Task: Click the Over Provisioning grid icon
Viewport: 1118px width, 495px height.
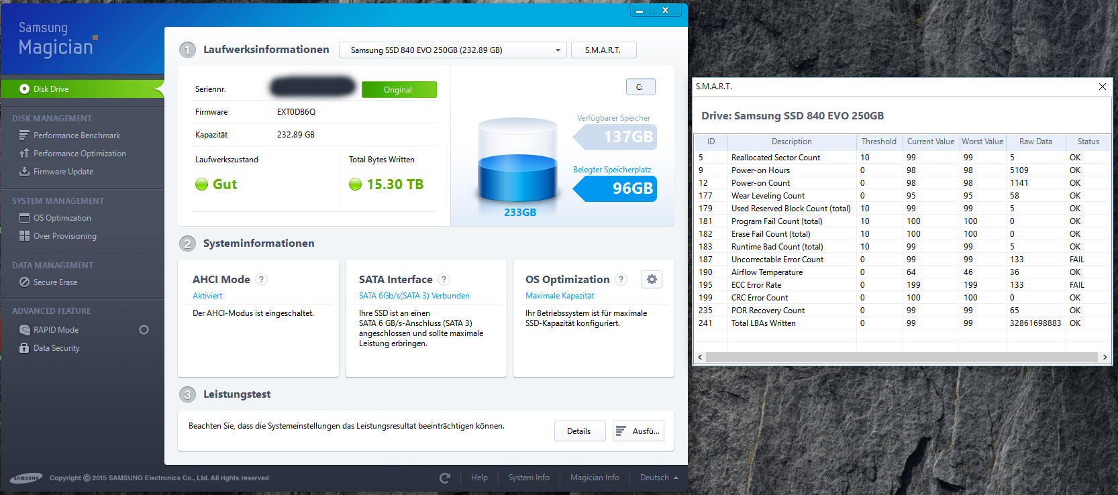Action: click(x=24, y=235)
